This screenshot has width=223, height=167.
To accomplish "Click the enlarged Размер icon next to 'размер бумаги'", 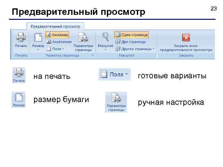I will point(19,100).
